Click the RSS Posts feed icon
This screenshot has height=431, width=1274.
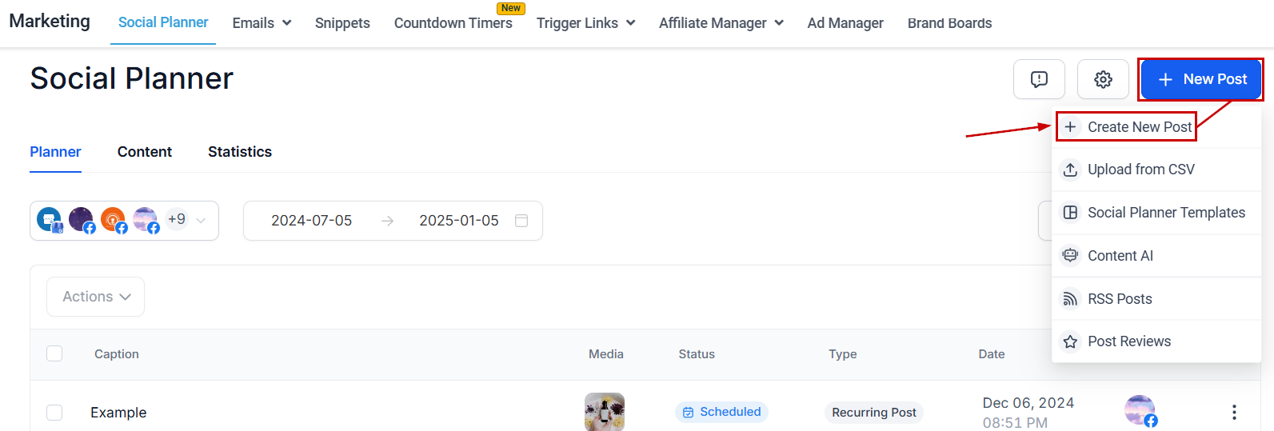tap(1070, 299)
